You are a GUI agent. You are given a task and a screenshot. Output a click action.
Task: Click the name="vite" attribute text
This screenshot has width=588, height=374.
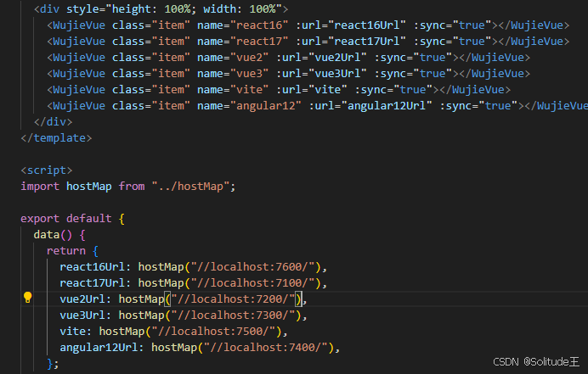(x=233, y=90)
